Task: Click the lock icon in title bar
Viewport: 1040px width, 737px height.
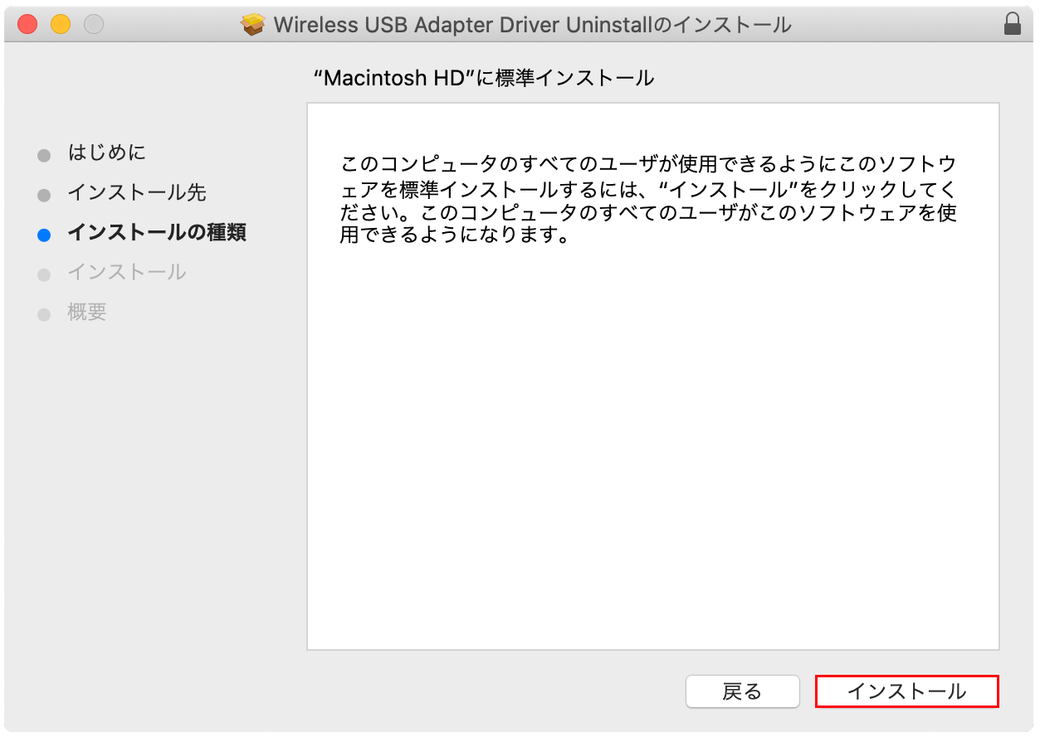Action: (1012, 24)
